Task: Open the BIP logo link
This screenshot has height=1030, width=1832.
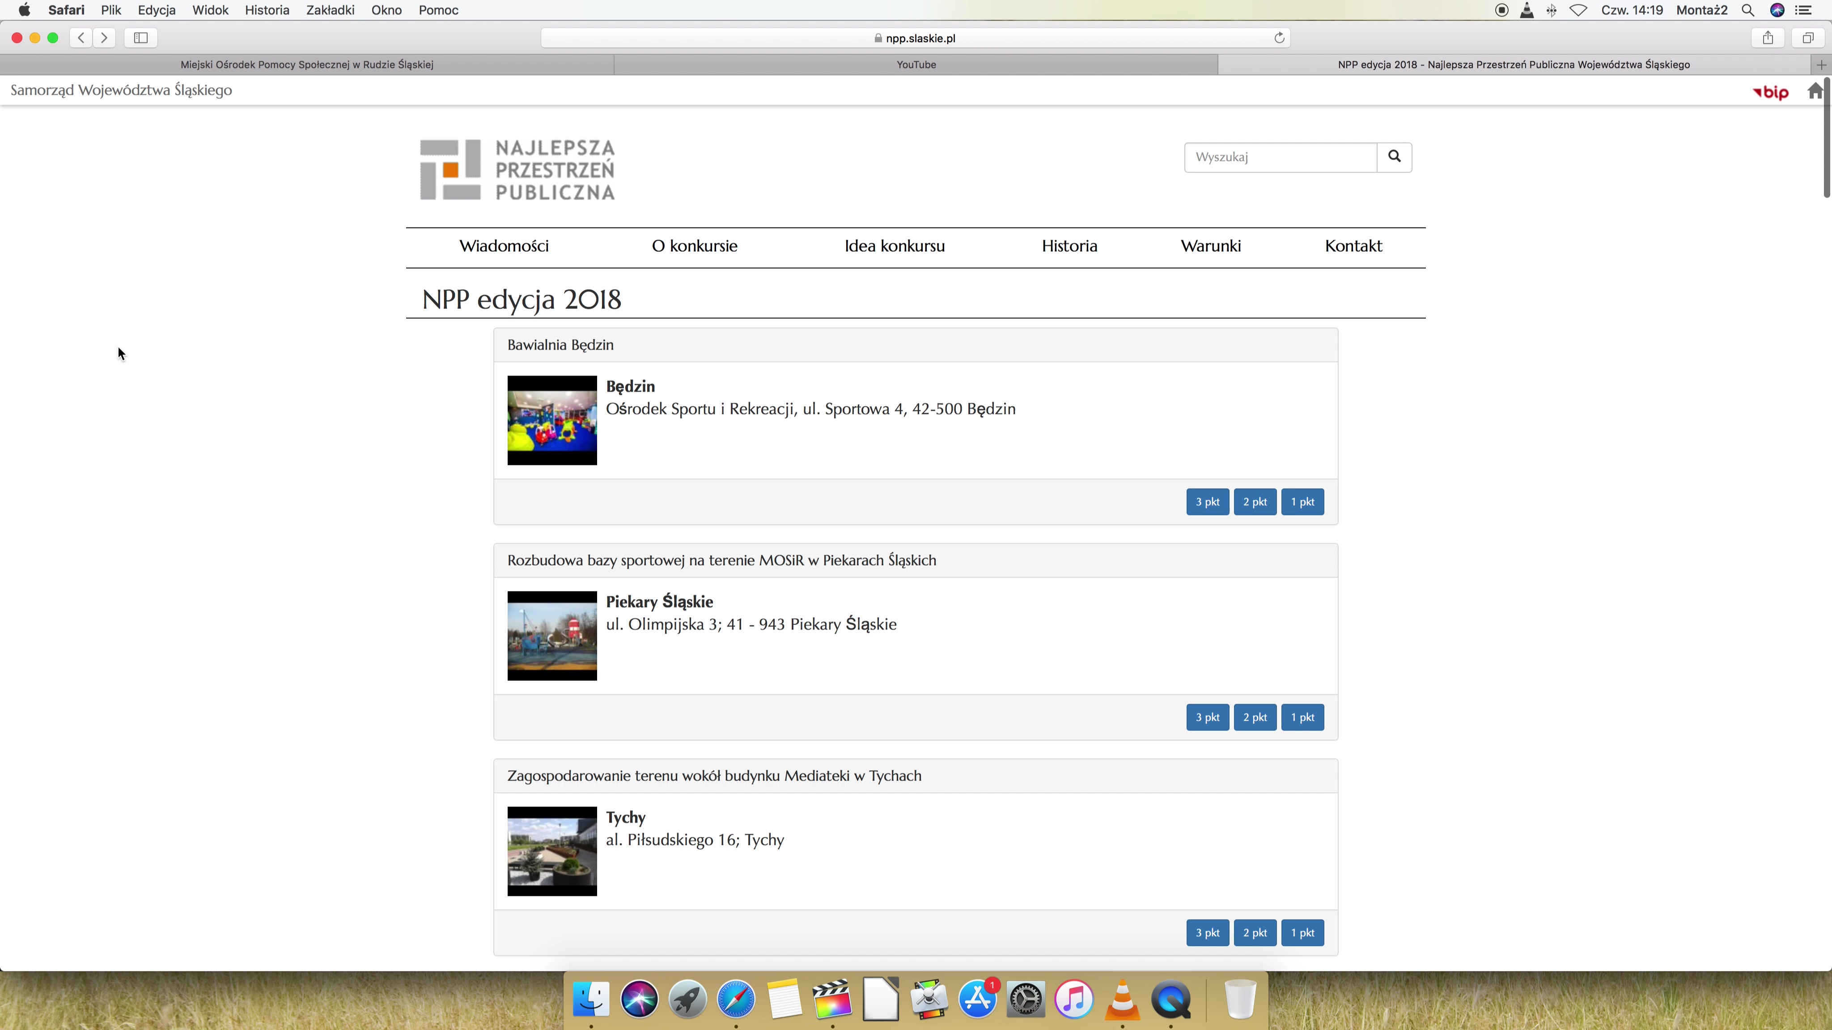Action: (1771, 92)
